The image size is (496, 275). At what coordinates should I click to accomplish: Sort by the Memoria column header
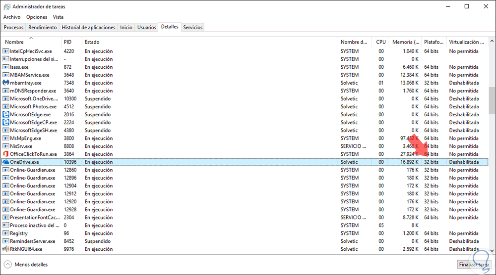click(x=406, y=42)
